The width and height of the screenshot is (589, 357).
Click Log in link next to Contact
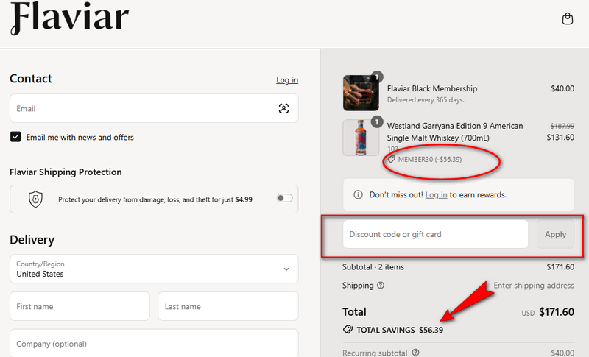[x=286, y=80]
